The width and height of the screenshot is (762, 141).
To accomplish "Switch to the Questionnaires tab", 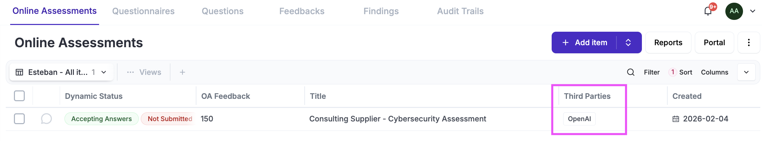I will click(x=143, y=11).
